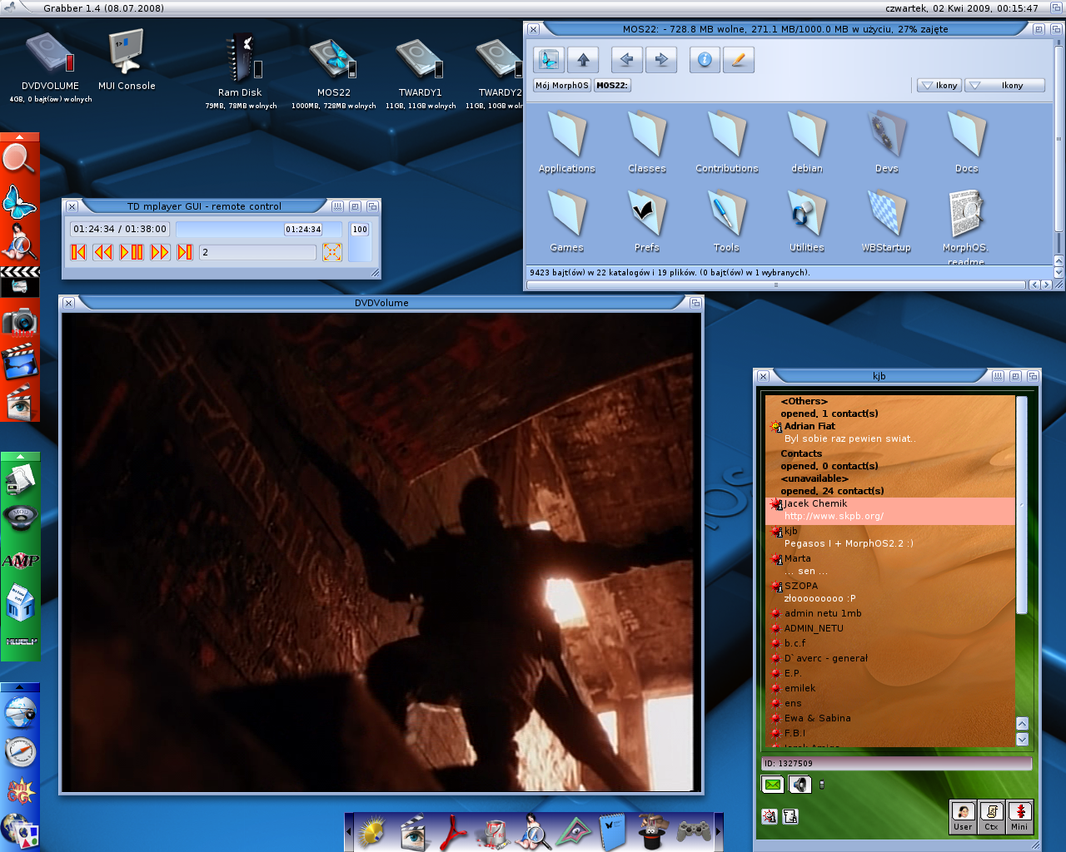The image size is (1066, 852).
Task: Open the MOS22 disk on desktop
Action: [333, 60]
